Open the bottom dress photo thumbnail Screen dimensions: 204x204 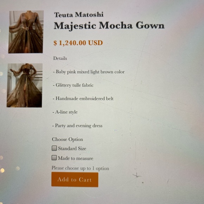(x=25, y=85)
